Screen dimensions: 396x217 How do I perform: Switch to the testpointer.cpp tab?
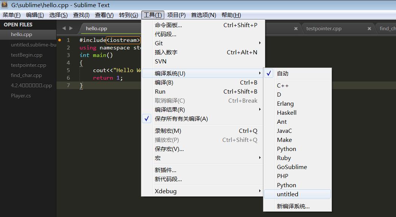point(324,29)
